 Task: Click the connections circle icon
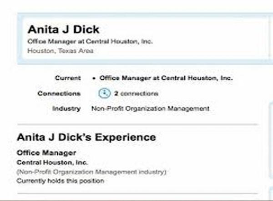[104, 93]
